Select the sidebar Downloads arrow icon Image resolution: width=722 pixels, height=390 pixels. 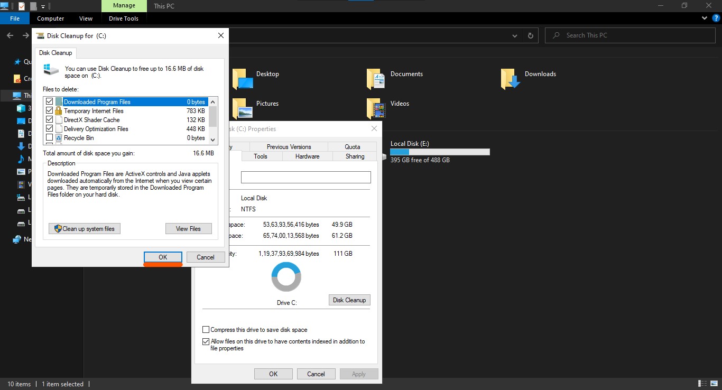(x=21, y=146)
